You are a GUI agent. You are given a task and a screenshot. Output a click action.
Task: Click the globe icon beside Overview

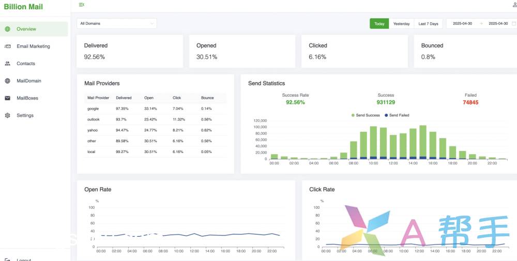pyautogui.click(x=7, y=29)
